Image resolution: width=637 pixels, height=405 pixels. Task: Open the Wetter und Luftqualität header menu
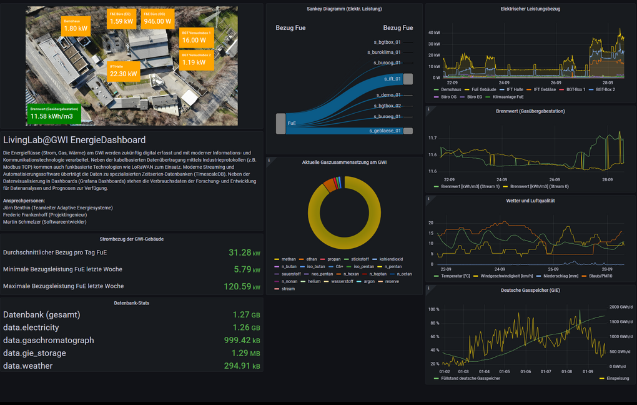tap(530, 201)
